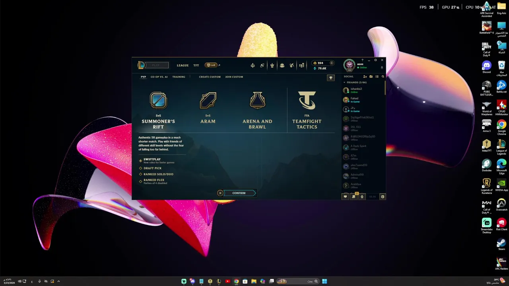Open the challenges laurel icon in the top bar
The image size is (509, 286).
(x=272, y=65)
